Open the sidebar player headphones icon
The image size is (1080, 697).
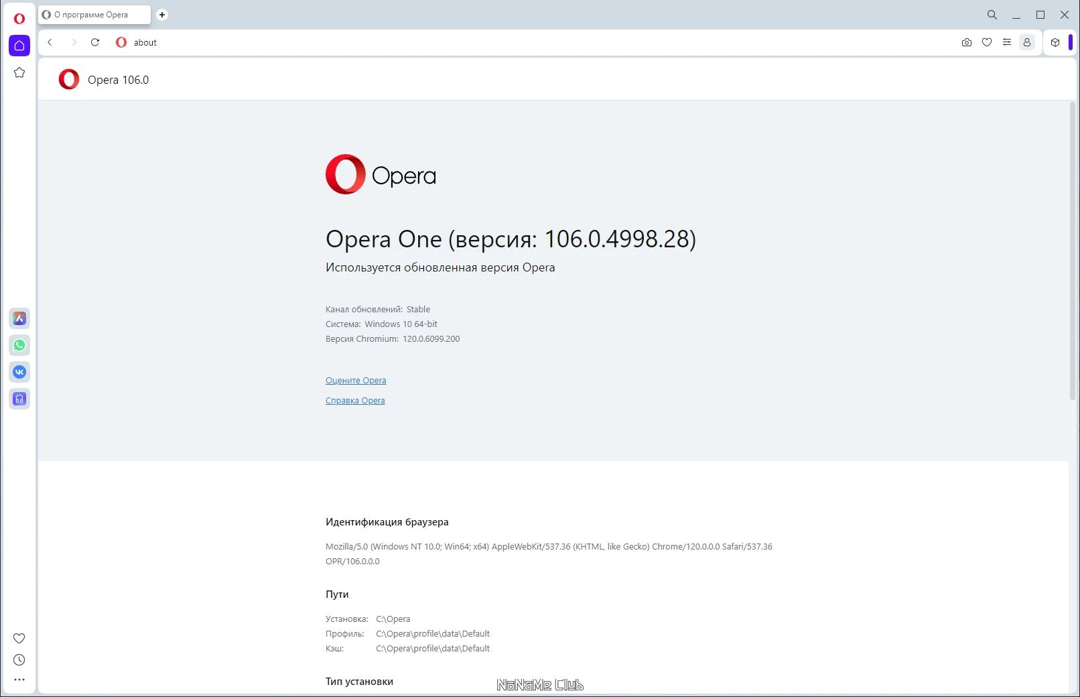pyautogui.click(x=19, y=399)
